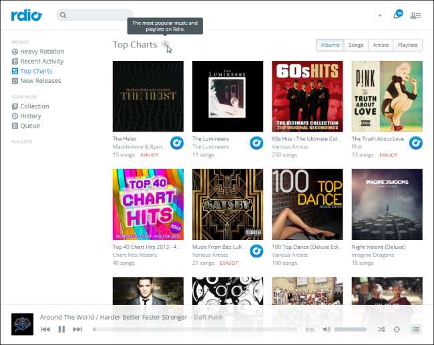The image size is (434, 345).
Task: Open the people list icon
Action: tap(415, 15)
